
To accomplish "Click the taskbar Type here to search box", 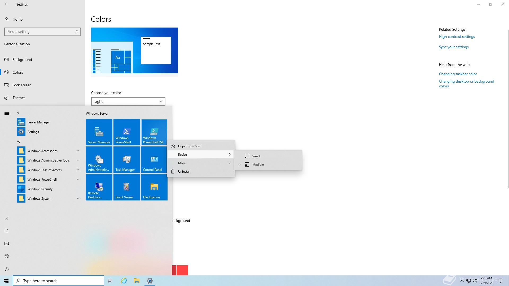I will point(58,281).
